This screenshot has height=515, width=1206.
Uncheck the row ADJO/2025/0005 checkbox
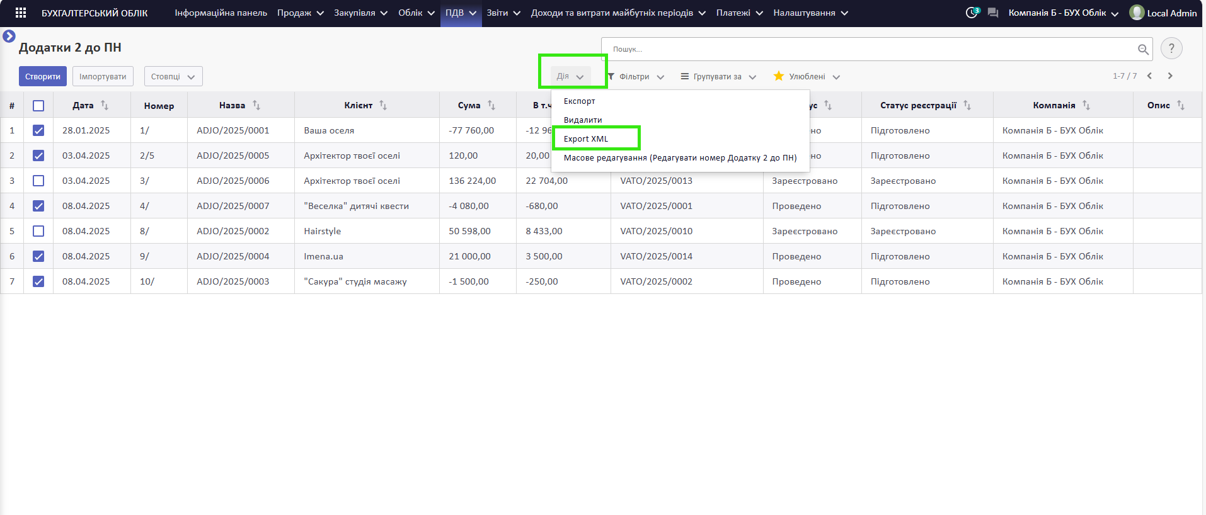(38, 156)
